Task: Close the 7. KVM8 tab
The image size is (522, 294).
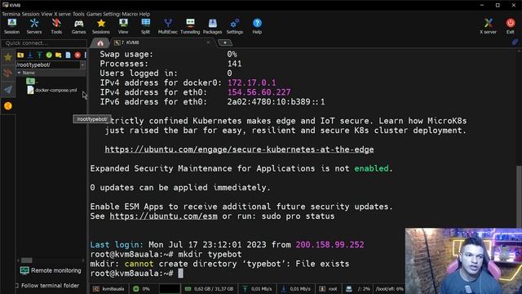Action: pyautogui.click(x=209, y=42)
